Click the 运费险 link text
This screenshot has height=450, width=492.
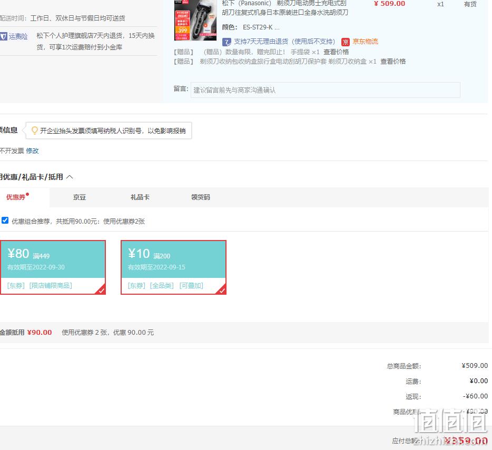point(18,36)
